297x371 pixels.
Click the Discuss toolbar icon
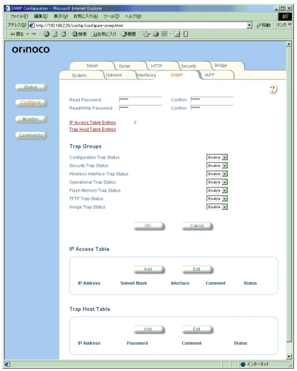[177, 34]
